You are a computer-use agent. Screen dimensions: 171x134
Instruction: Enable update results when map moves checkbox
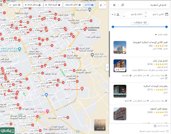(x=167, y=131)
